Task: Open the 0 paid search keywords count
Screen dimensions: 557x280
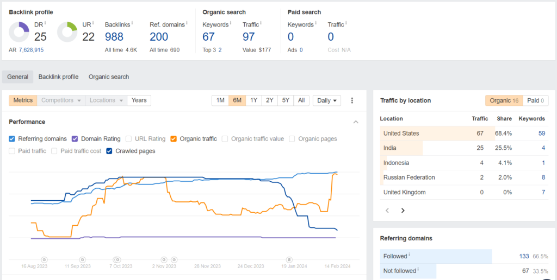Action: pyautogui.click(x=292, y=37)
